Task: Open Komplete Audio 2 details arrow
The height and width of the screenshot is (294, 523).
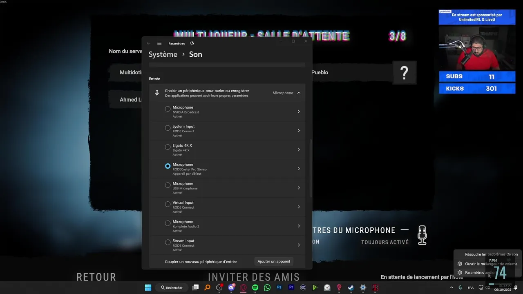Action: pyautogui.click(x=299, y=226)
